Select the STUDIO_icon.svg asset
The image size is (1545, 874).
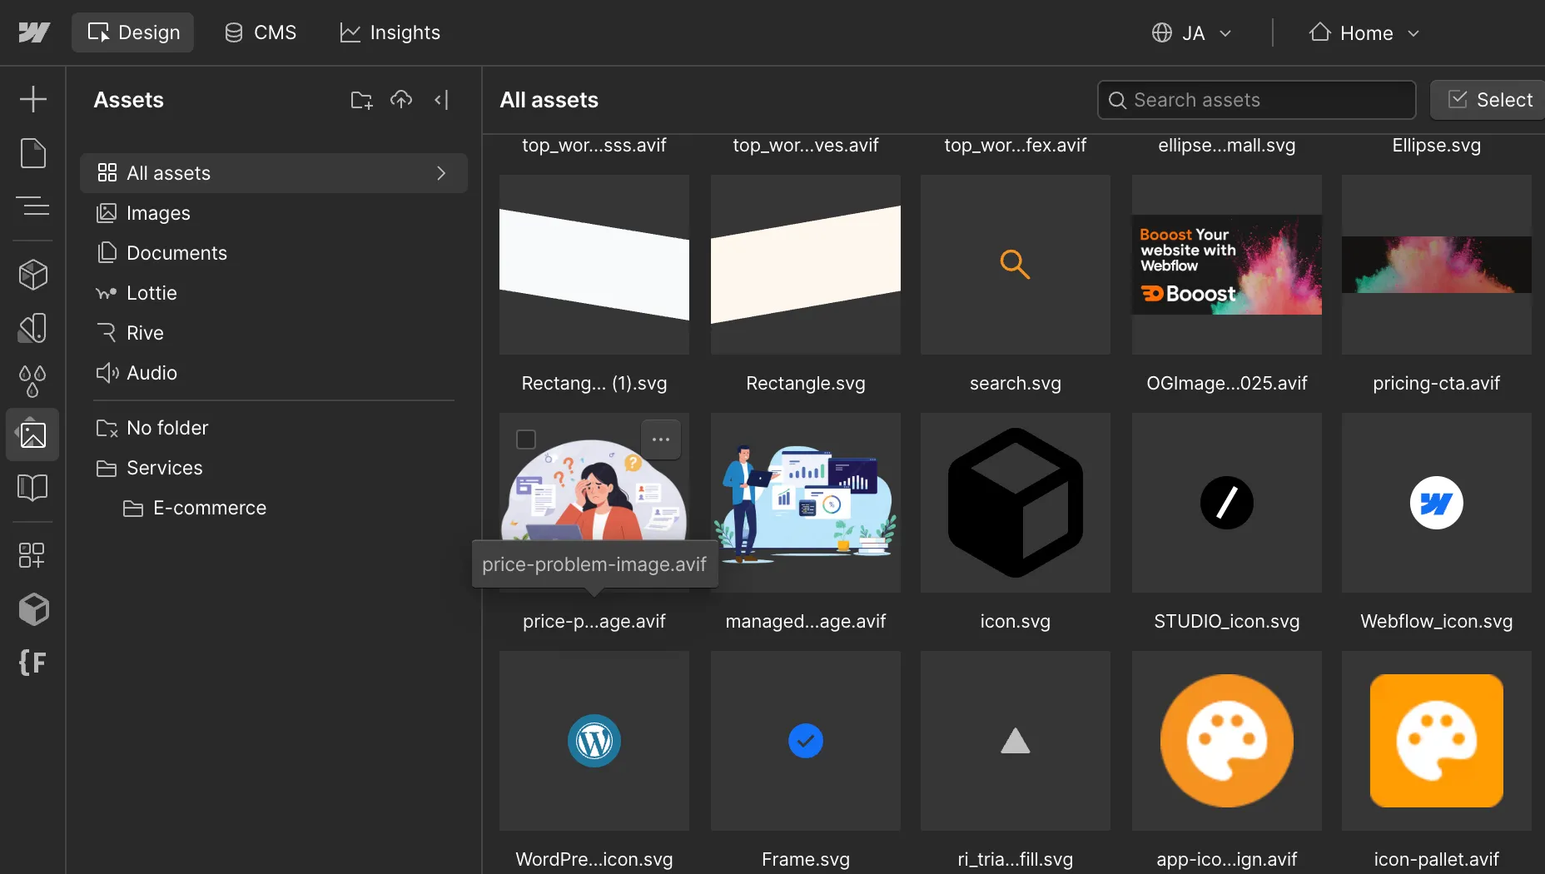click(x=1227, y=503)
